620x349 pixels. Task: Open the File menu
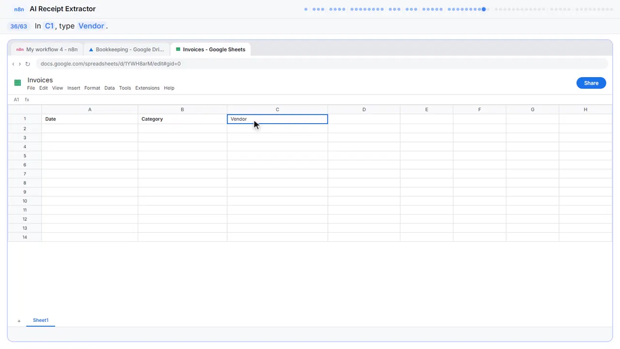pos(31,88)
